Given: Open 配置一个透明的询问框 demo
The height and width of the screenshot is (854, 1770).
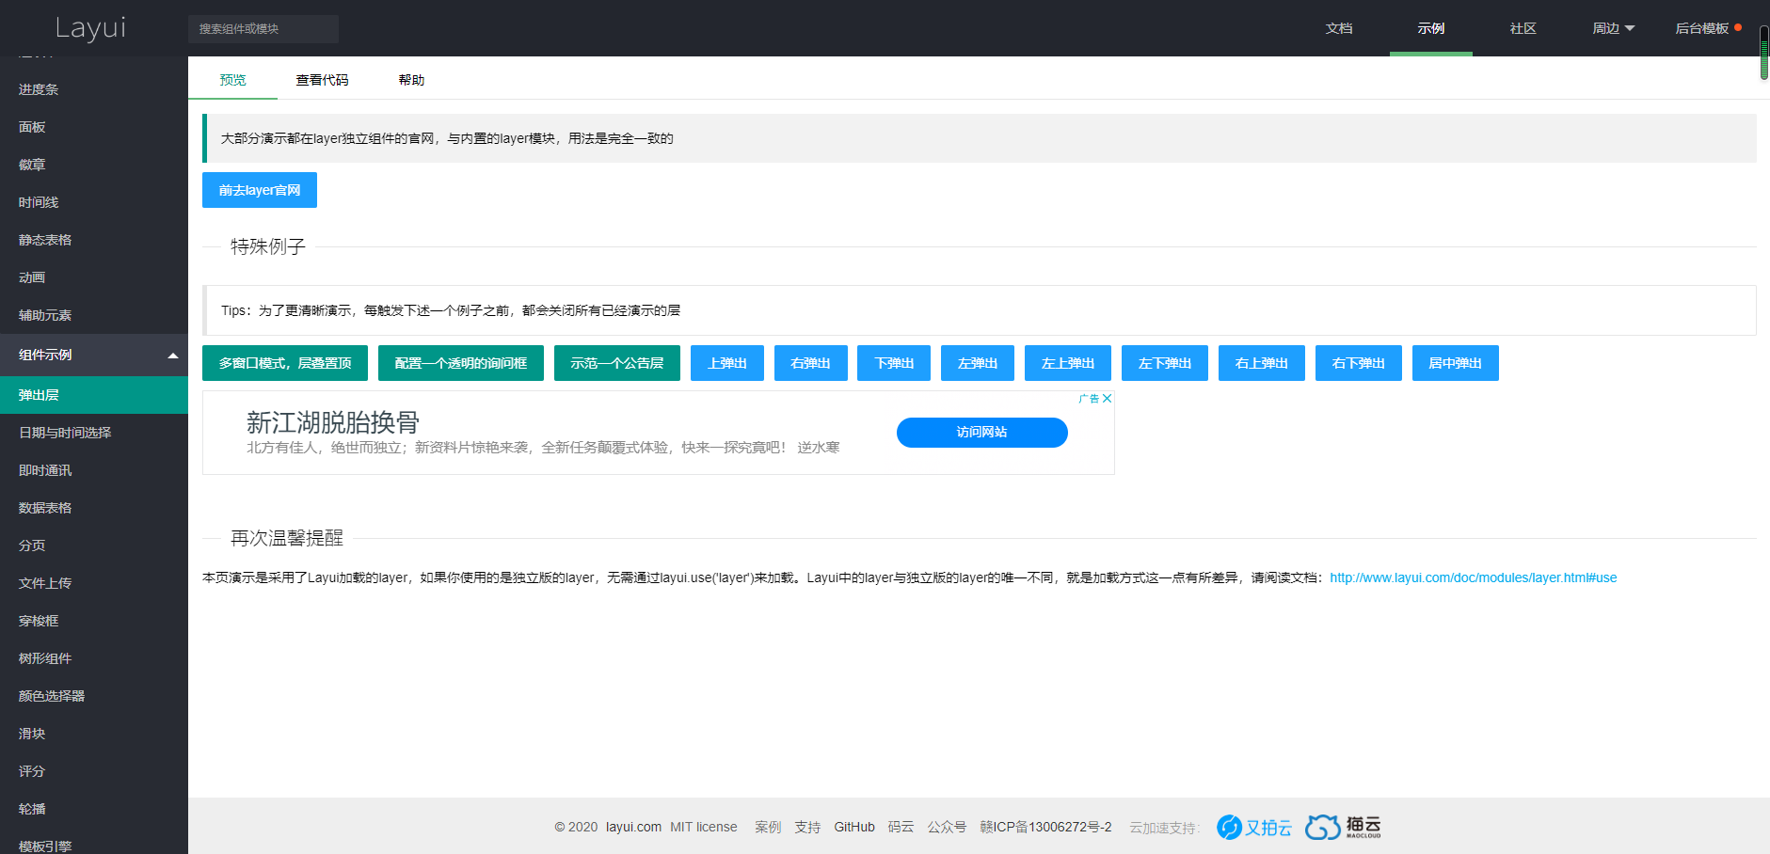Looking at the screenshot, I should [460, 363].
